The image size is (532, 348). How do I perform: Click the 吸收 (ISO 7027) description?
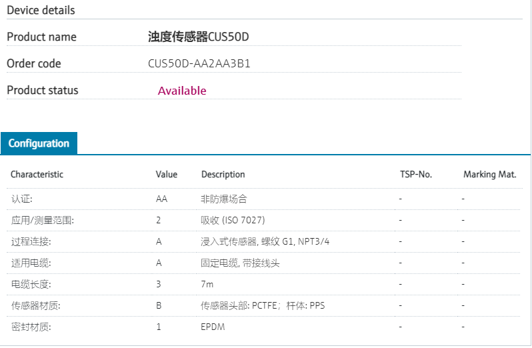[x=229, y=220]
